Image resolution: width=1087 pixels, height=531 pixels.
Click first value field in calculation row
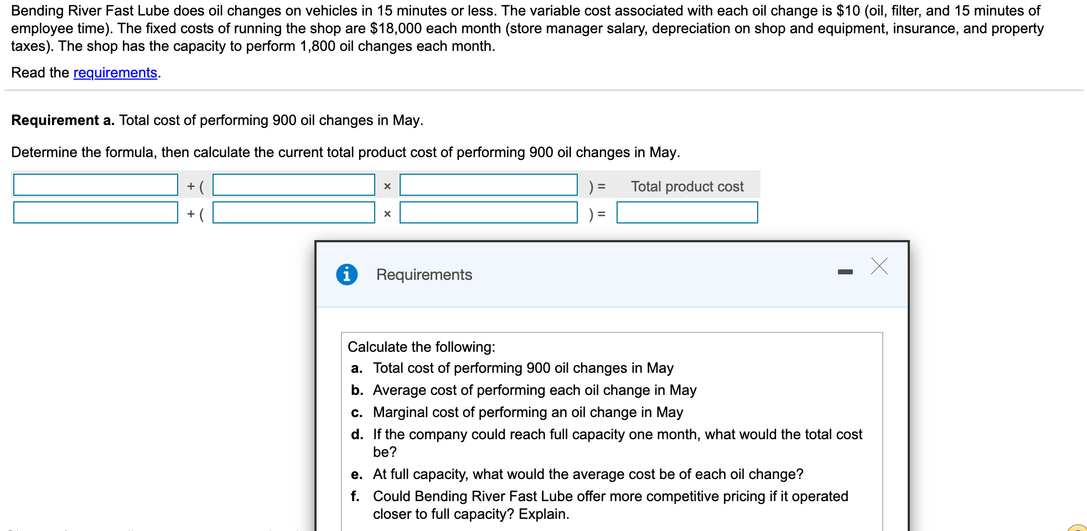click(x=96, y=212)
